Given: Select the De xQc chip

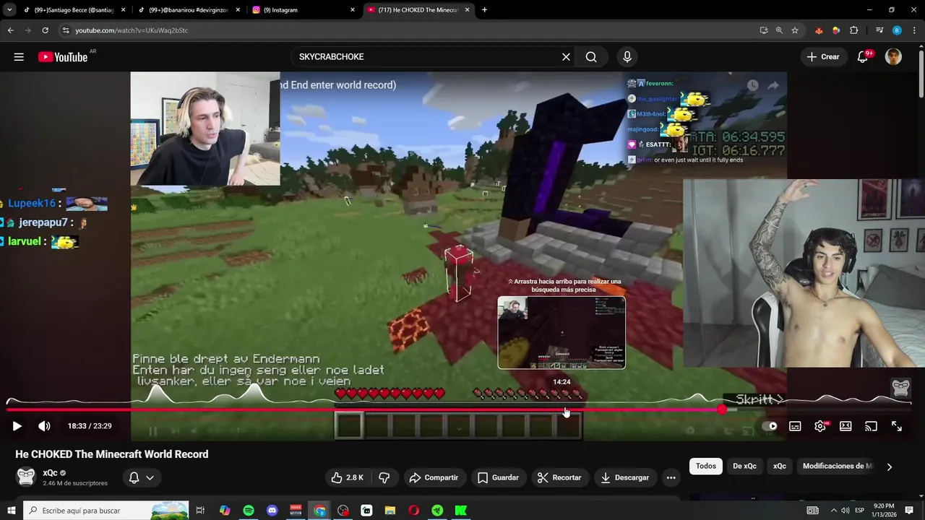Looking at the screenshot, I should pos(744,466).
